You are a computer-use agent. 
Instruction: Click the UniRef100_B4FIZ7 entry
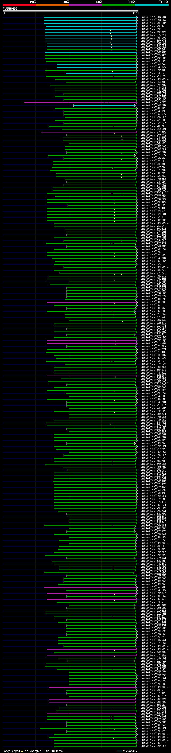point(153,67)
